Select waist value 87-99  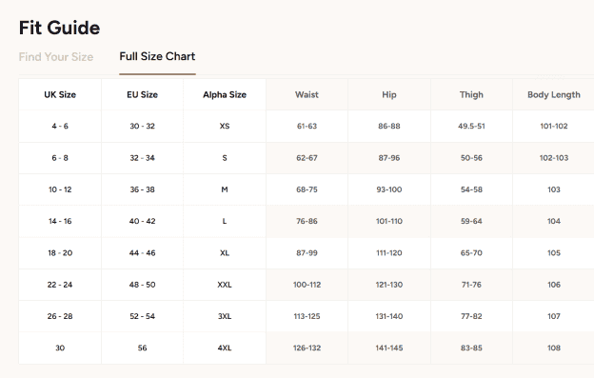pyautogui.click(x=307, y=253)
